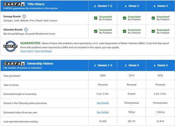
Task: Click the green GUARANTEED heading text
Action: (x=30, y=43)
